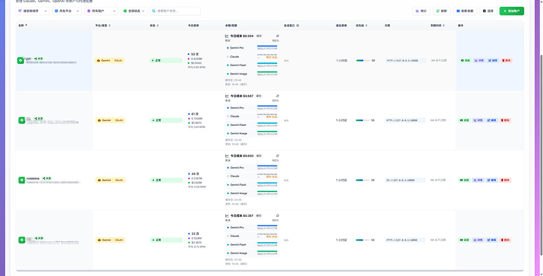Delete the account with $0.687 cost
The image size is (543, 276).
click(x=505, y=120)
